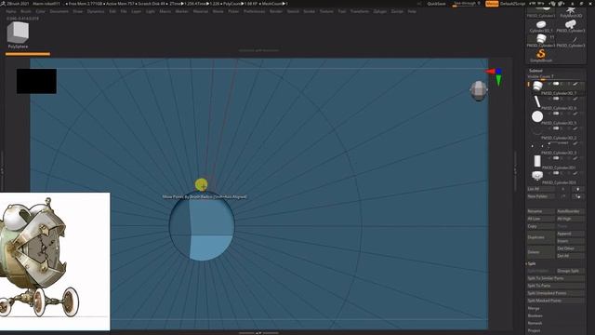Screen dimensions: 595x335
Task: Select the PM3D_Cylinder3D_5 round disc subtool thumbnail
Action: tap(537, 116)
